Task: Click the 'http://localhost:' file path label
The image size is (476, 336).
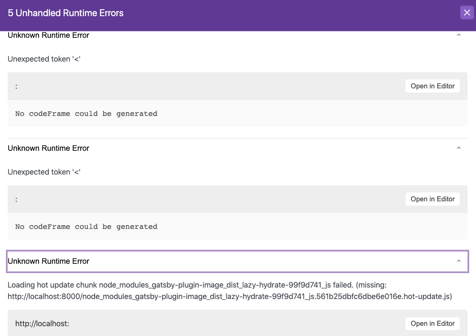Action: pyautogui.click(x=42, y=324)
